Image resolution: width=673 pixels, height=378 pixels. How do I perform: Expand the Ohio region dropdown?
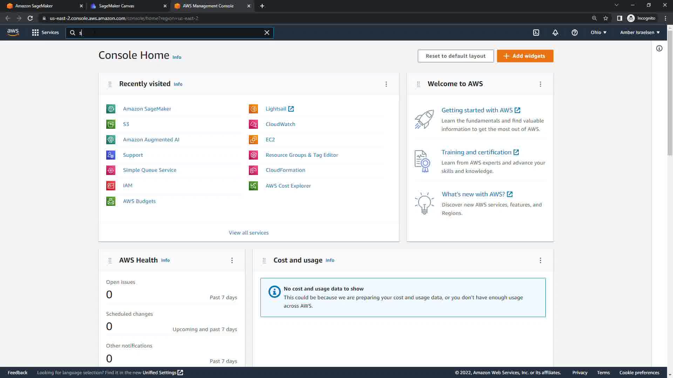pyautogui.click(x=598, y=33)
